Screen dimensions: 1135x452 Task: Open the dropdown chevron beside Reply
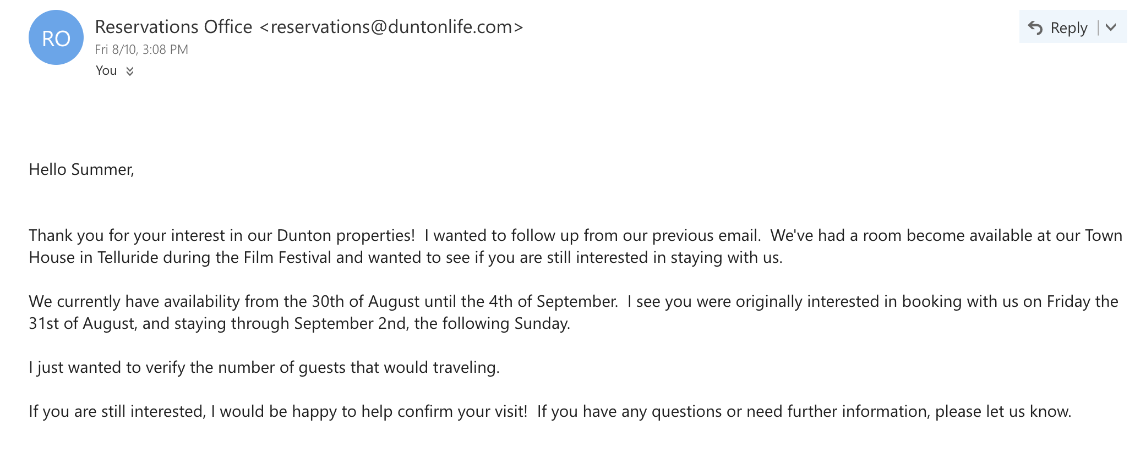1111,27
